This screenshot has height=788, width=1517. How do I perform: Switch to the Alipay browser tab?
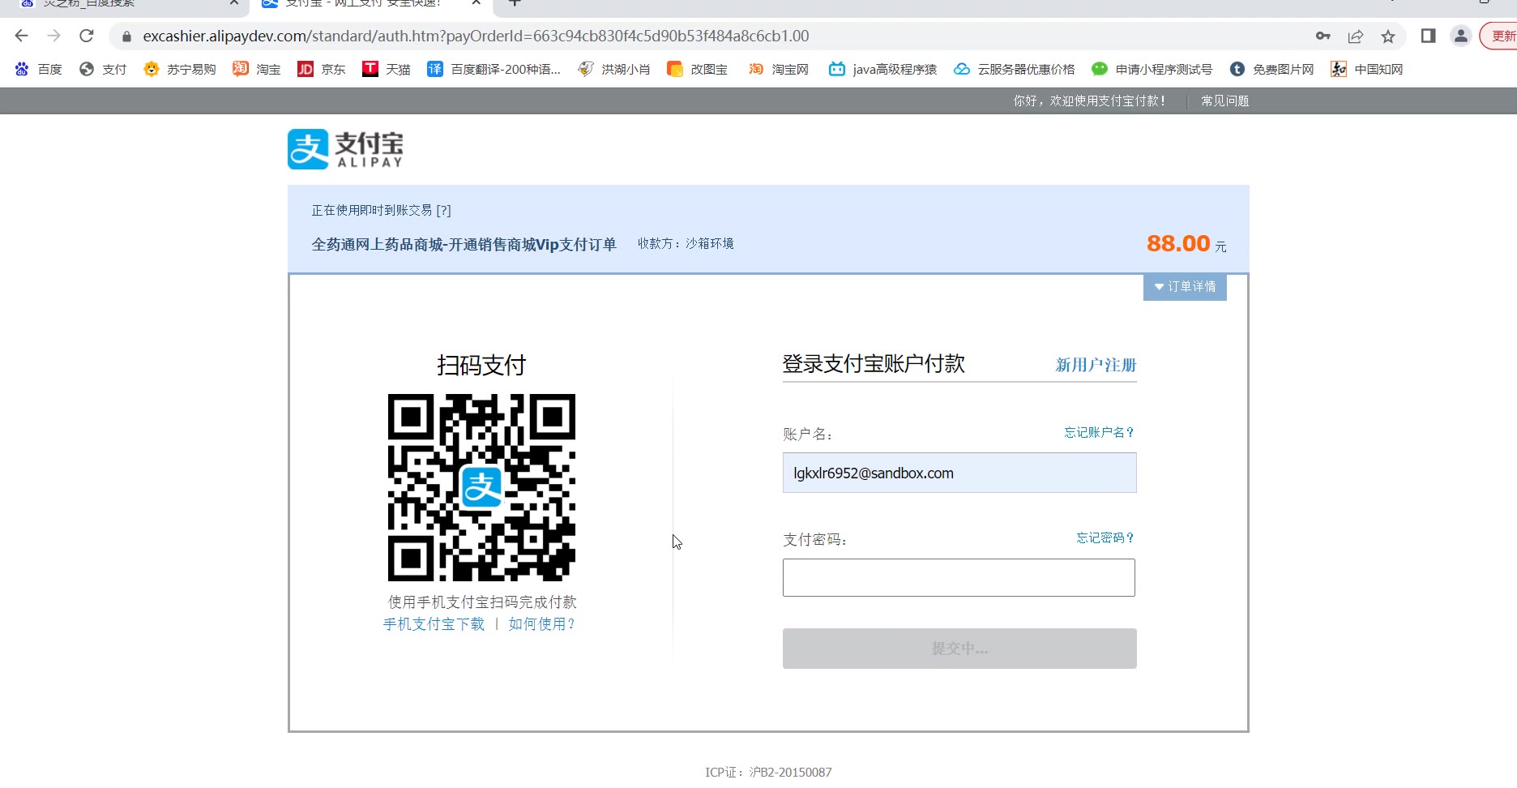click(373, 4)
